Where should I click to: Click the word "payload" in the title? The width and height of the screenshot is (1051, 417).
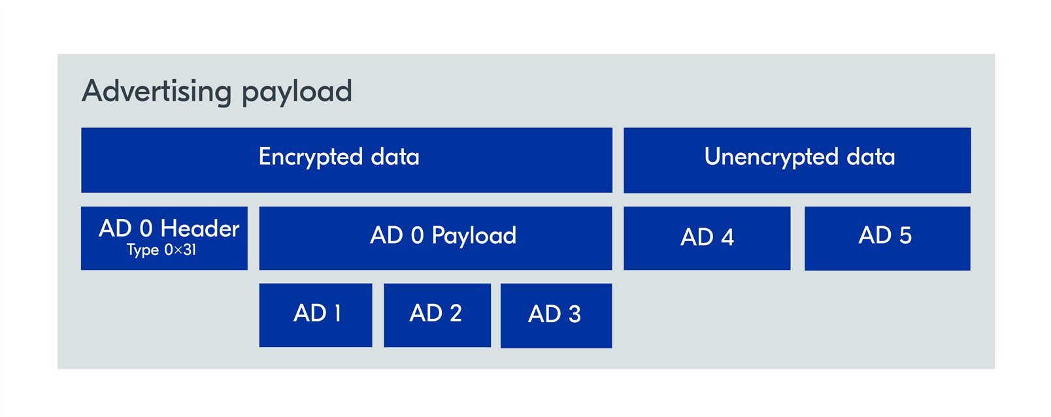pos(297,93)
